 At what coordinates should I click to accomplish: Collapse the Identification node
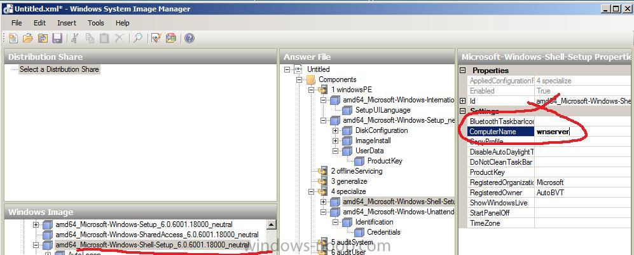pos(335,222)
